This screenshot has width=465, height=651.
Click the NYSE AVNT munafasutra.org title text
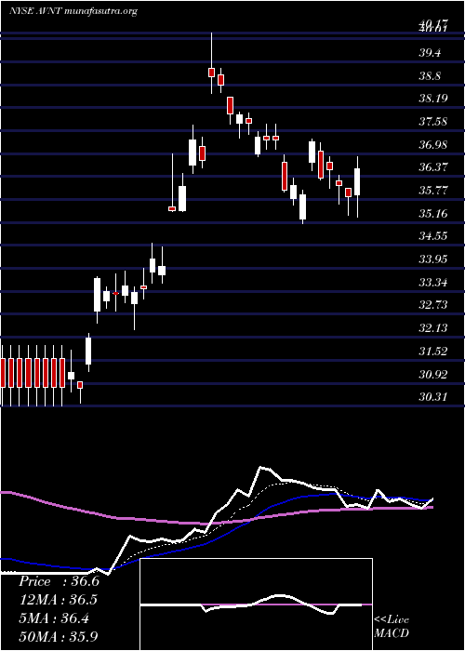tap(73, 11)
